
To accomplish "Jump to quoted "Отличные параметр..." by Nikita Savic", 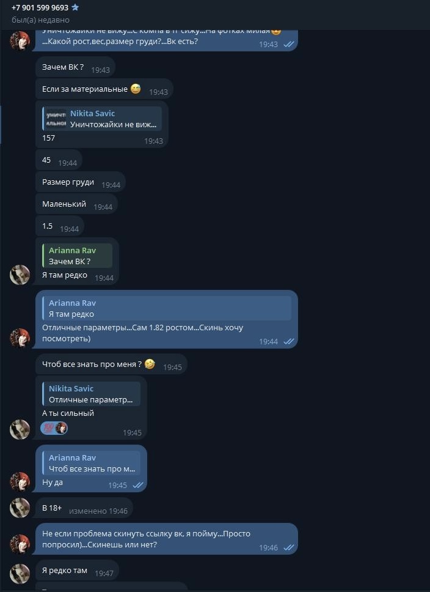I will click(92, 394).
